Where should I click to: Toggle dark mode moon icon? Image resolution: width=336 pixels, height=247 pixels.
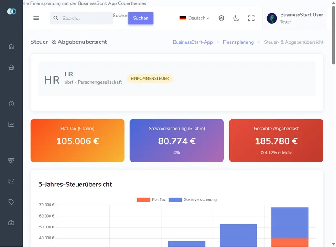tap(236, 18)
